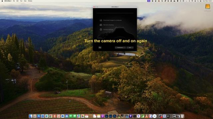Open the Edit menu
Viewport: 213px width, 119px height.
(17, 1)
